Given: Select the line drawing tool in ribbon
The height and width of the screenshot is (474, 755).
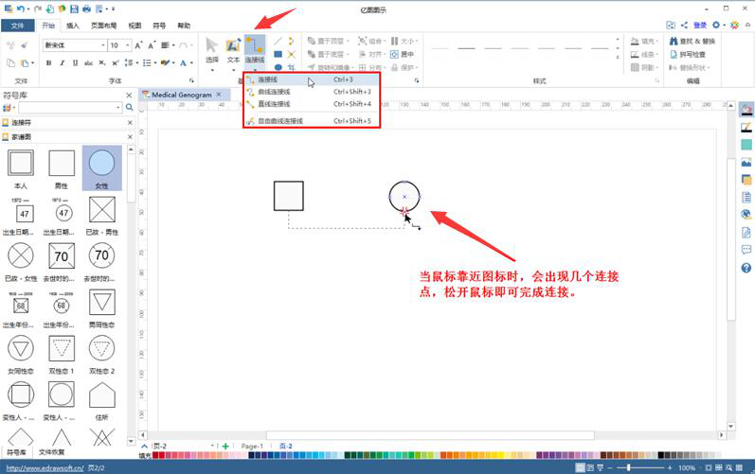Looking at the screenshot, I should [x=278, y=42].
